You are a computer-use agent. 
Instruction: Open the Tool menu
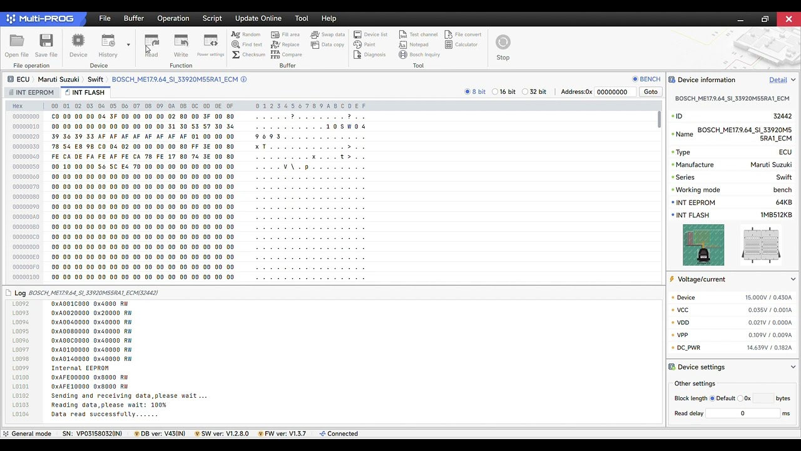click(x=302, y=18)
